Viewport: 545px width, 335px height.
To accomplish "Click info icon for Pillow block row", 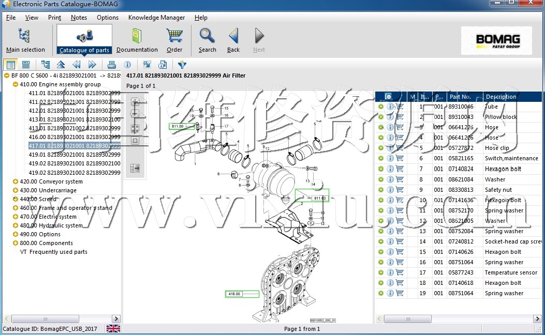I will [x=390, y=117].
